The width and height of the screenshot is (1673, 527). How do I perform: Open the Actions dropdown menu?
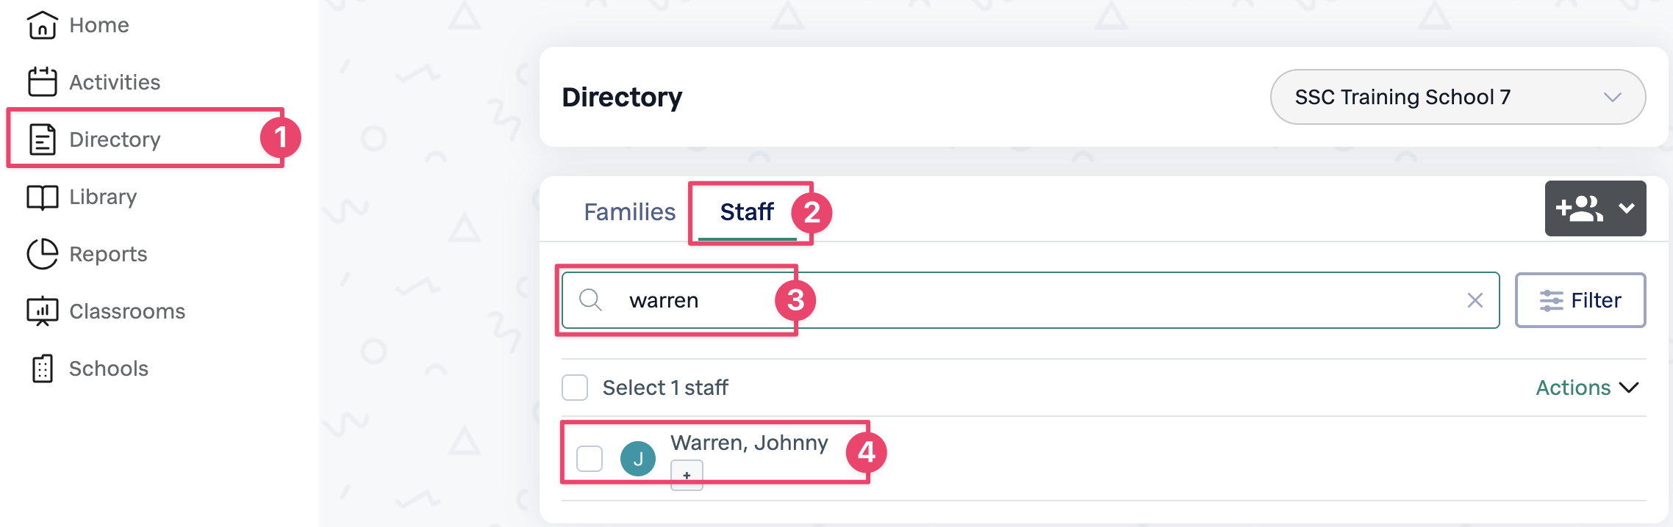(1587, 388)
